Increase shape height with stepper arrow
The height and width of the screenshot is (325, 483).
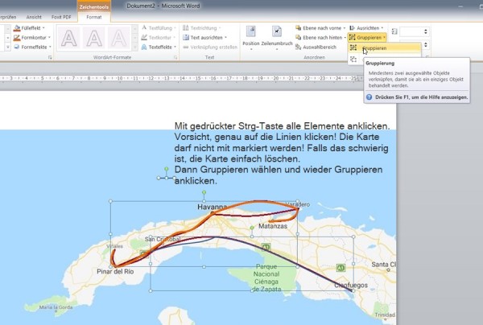point(426,30)
